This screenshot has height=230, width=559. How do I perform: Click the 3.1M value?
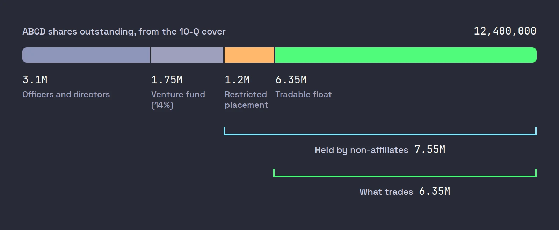35,80
